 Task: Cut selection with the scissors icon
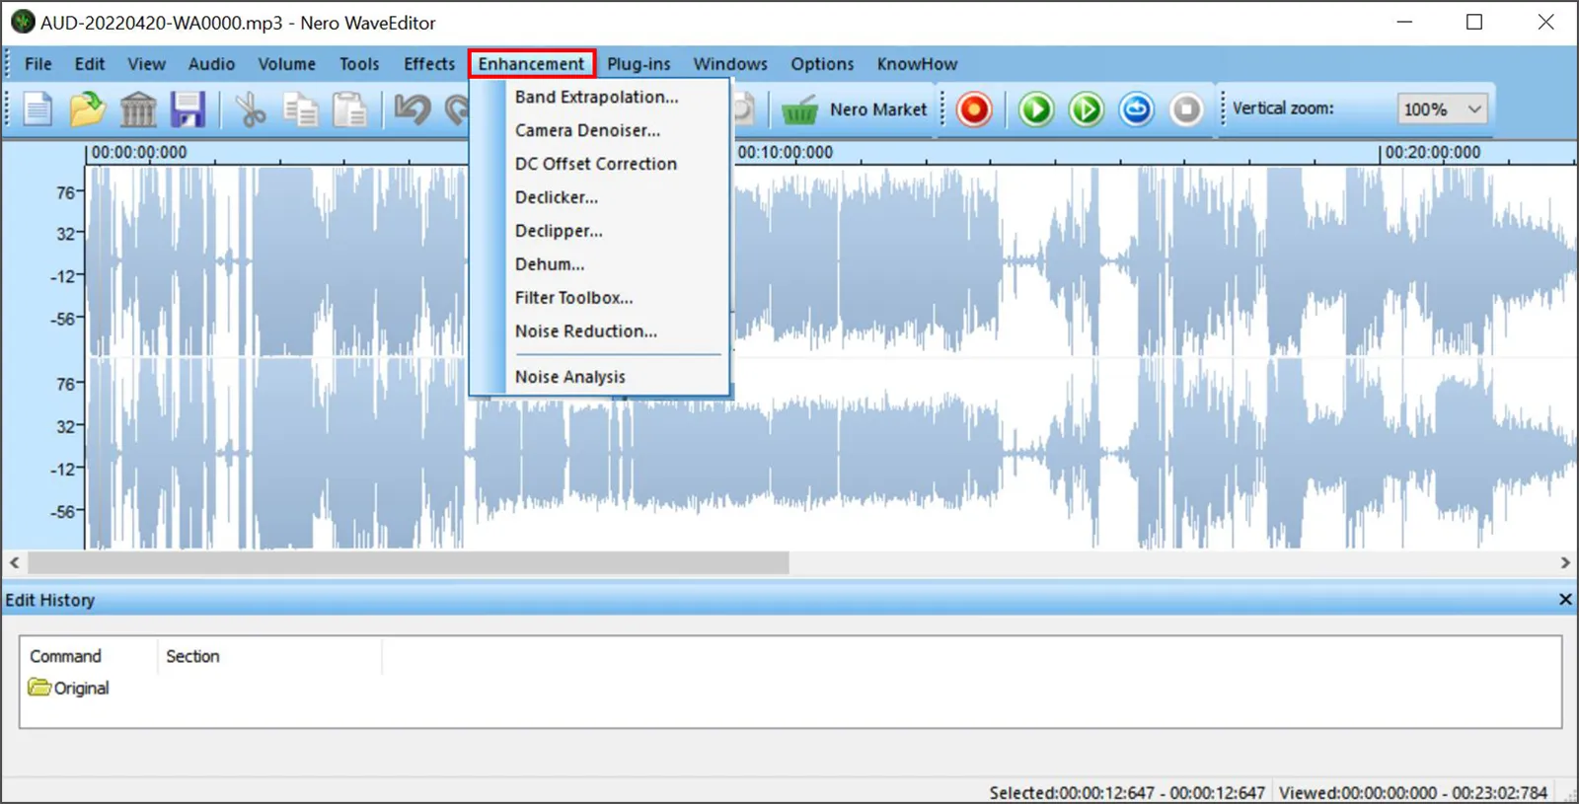click(x=251, y=110)
